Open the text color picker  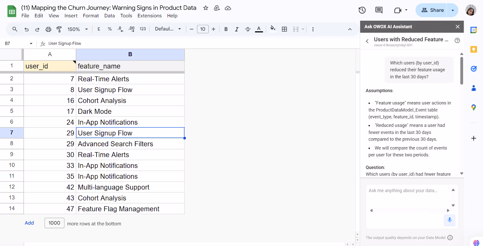pos(259,29)
